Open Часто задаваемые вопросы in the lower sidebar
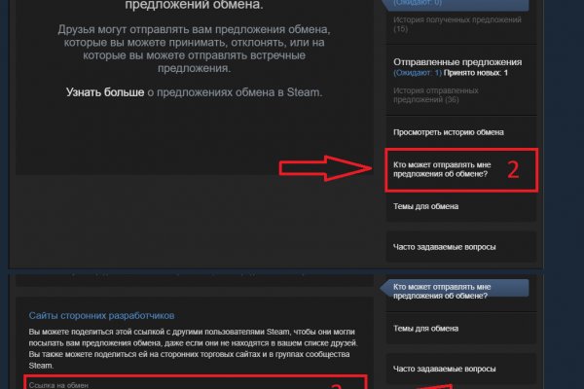This screenshot has width=584, height=389. (x=443, y=368)
